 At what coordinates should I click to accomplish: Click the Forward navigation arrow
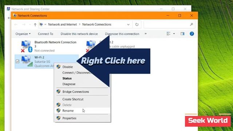tap(24, 24)
